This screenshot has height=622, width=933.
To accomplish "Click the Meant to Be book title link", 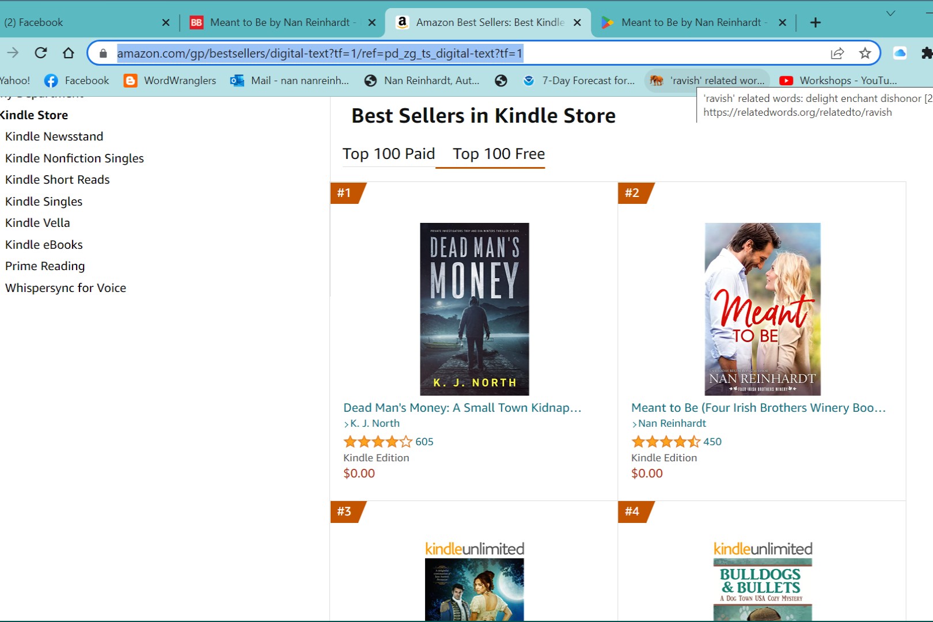I will (758, 408).
